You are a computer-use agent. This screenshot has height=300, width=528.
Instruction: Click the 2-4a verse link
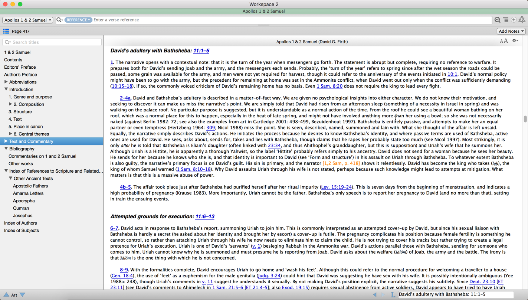click(125, 98)
